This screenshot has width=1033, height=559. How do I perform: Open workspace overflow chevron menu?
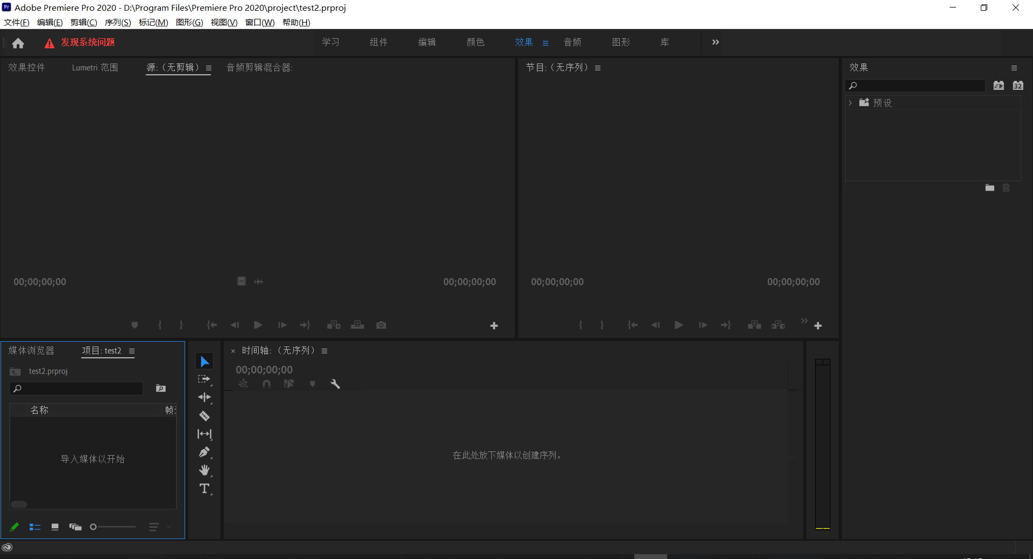716,42
